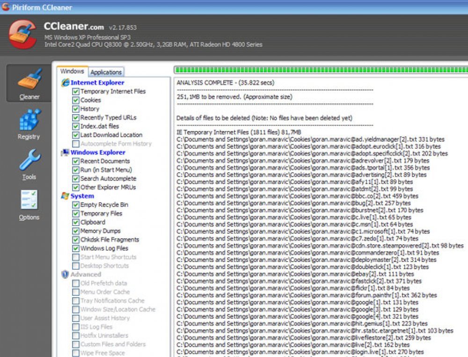
Task: Click the Internet Explorer group heading
Action: tap(97, 83)
